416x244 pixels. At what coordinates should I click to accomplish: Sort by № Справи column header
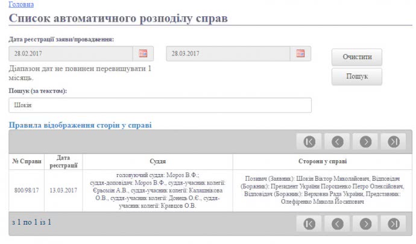coord(27,161)
